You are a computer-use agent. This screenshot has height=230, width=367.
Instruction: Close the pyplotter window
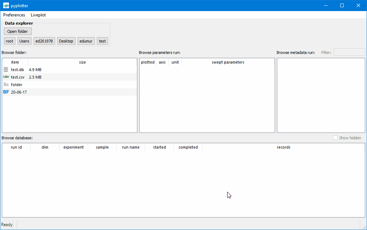(x=358, y=5)
